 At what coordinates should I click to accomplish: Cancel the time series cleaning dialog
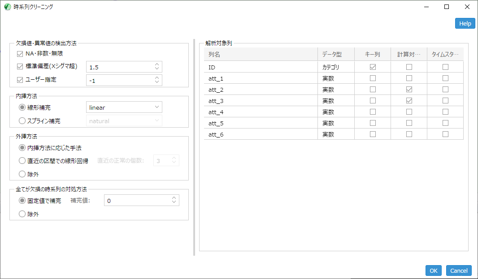pos(459,270)
